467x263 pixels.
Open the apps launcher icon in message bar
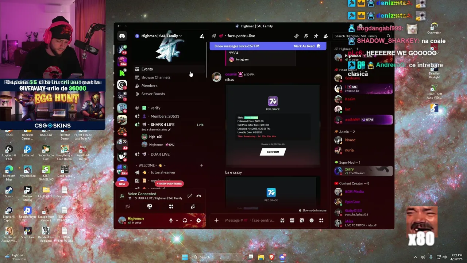click(x=321, y=220)
